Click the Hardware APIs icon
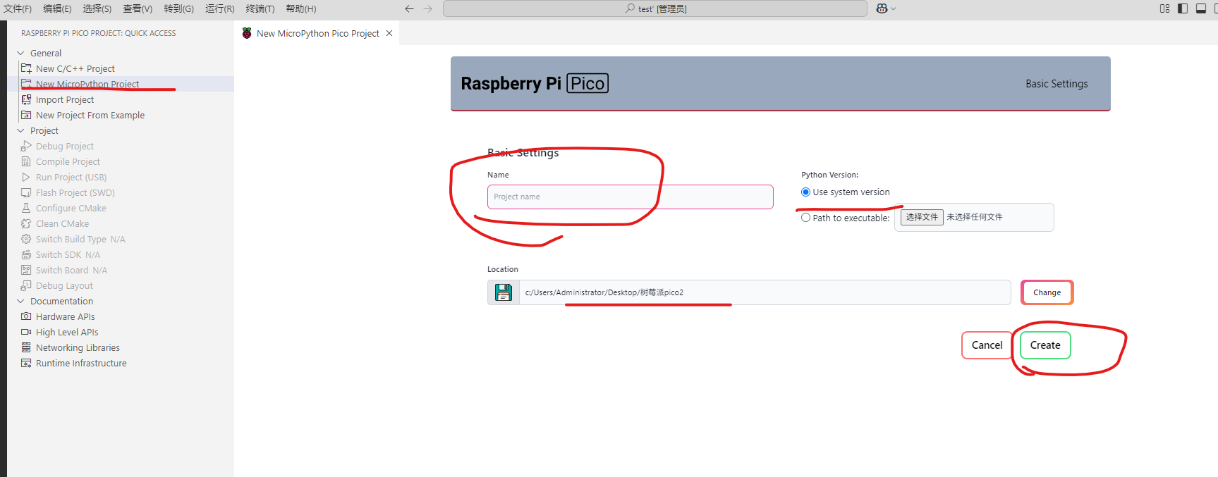Image resolution: width=1218 pixels, height=477 pixels. click(26, 316)
